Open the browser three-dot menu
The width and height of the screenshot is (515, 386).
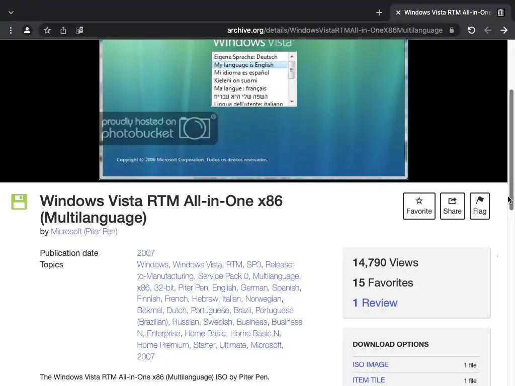11,31
